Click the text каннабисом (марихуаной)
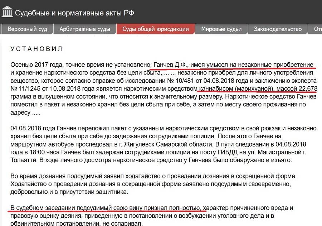The width and height of the screenshot is (322, 226). (x=236, y=88)
